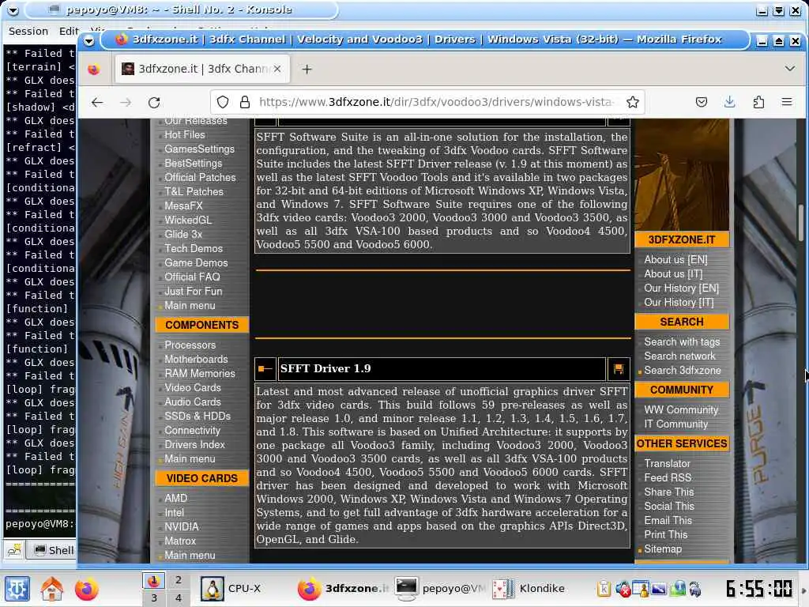809x607 pixels.
Task: Open a new Firefox tab with plus
Action: (x=307, y=70)
